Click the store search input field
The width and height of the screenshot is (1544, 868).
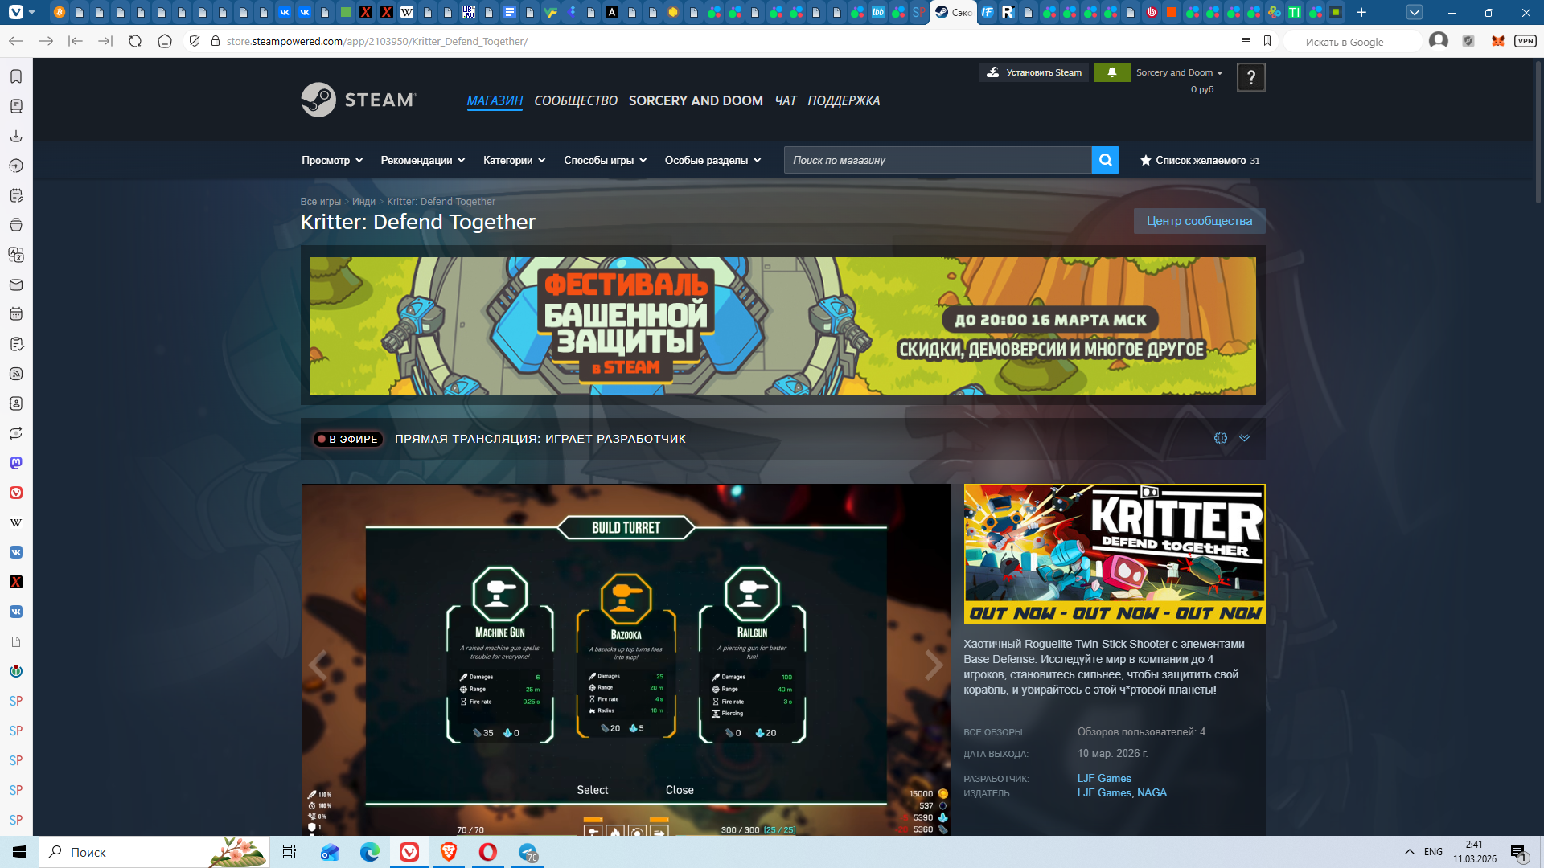tap(937, 160)
